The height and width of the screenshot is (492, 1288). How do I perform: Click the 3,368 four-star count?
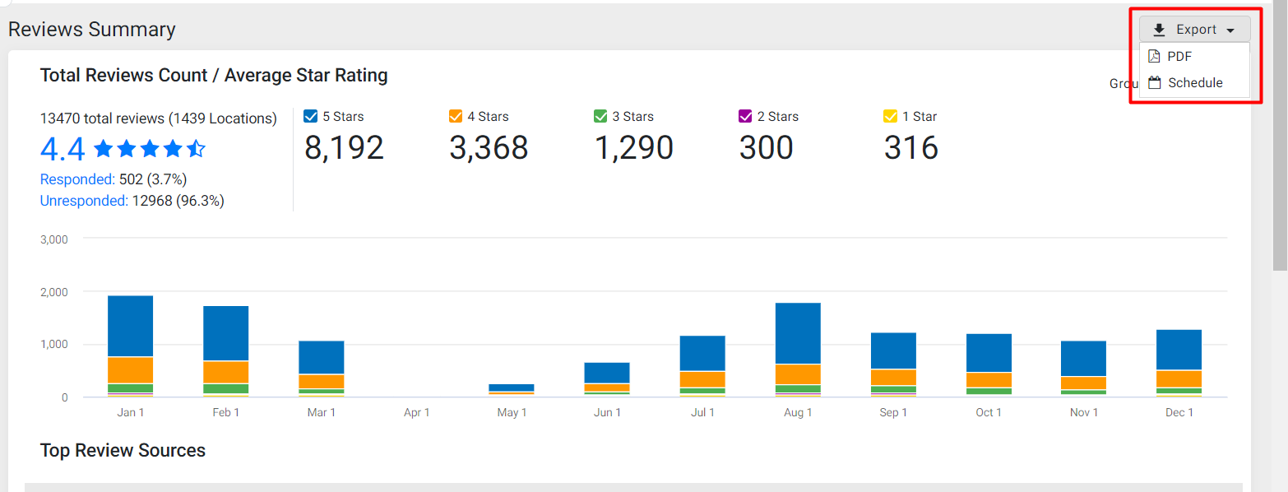(x=489, y=148)
